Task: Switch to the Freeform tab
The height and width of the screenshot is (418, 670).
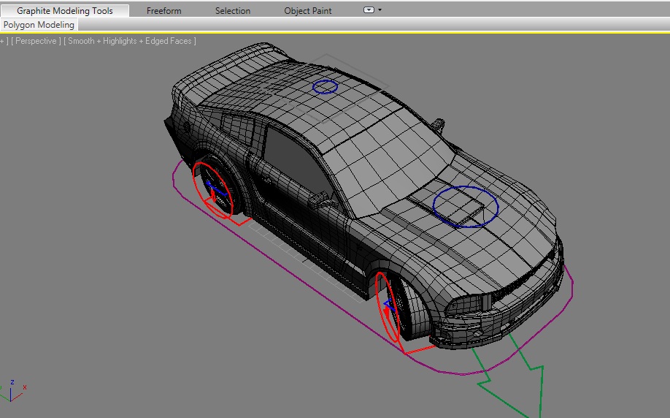Action: 163,11
